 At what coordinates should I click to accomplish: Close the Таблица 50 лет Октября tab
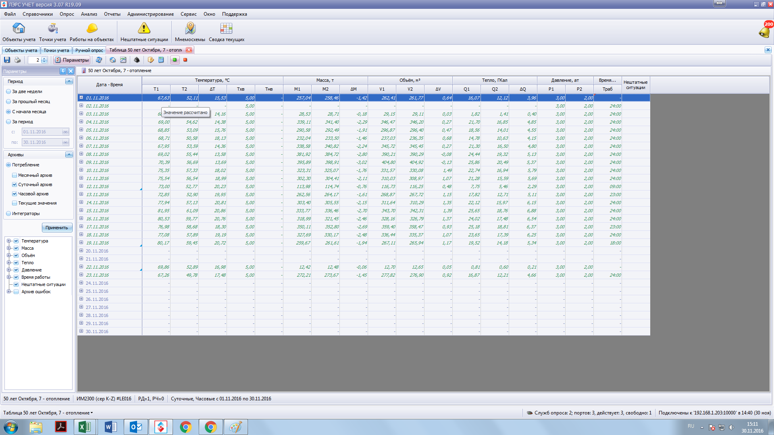point(189,50)
